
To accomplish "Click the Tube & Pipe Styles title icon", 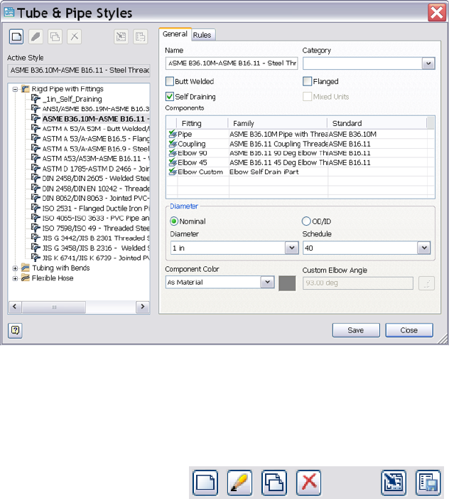I will tap(9, 12).
